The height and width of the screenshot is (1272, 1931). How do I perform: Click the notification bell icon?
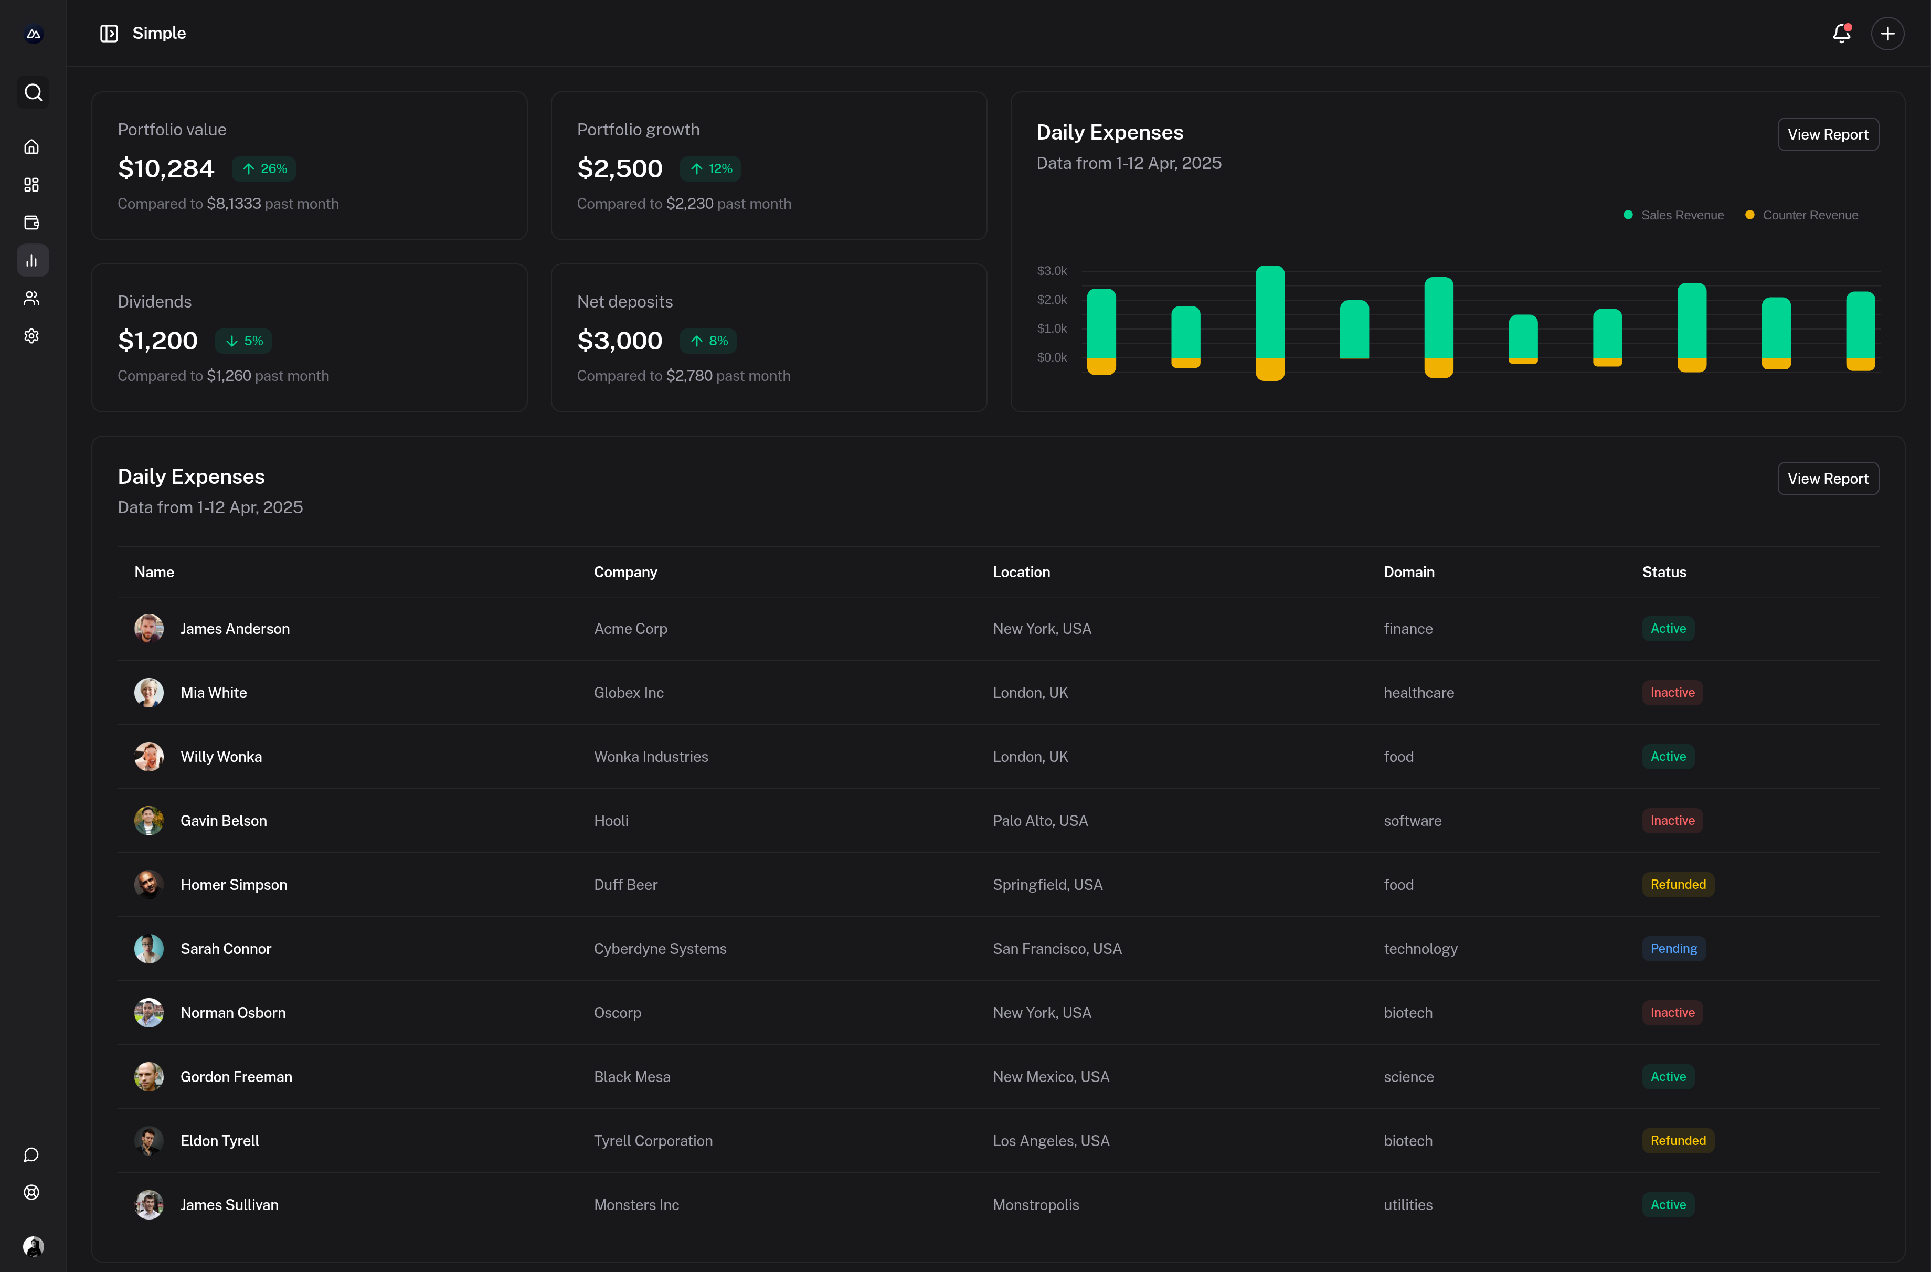click(x=1841, y=33)
